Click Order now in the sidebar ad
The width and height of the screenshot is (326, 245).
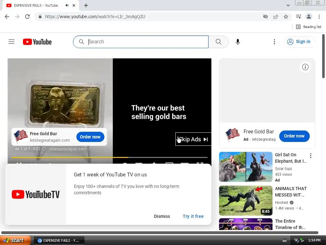(294, 136)
